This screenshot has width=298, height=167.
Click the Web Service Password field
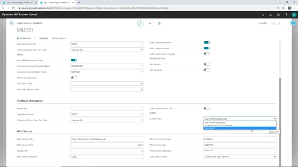tap(240, 151)
